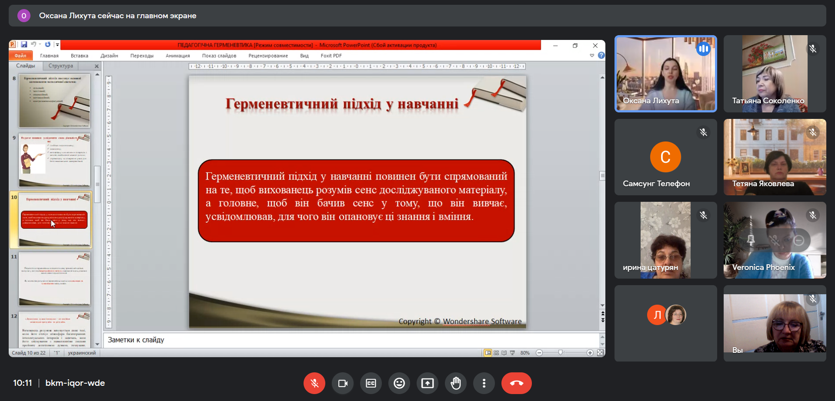Switch to the Структура pane tab
Image resolution: width=835 pixels, height=401 pixels.
[61, 66]
